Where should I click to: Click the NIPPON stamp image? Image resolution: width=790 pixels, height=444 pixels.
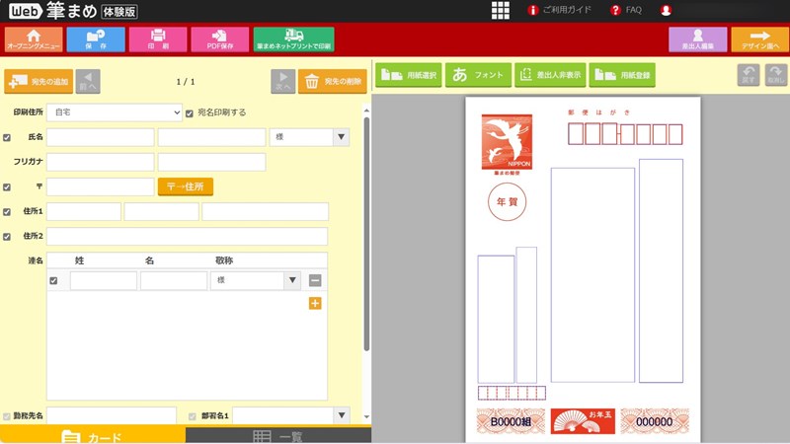[507, 142]
